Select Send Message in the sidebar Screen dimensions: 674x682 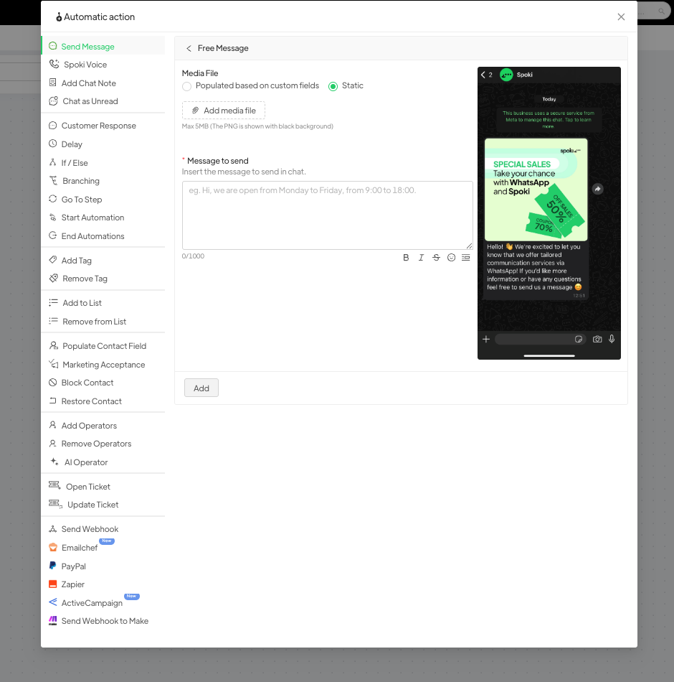(87, 47)
